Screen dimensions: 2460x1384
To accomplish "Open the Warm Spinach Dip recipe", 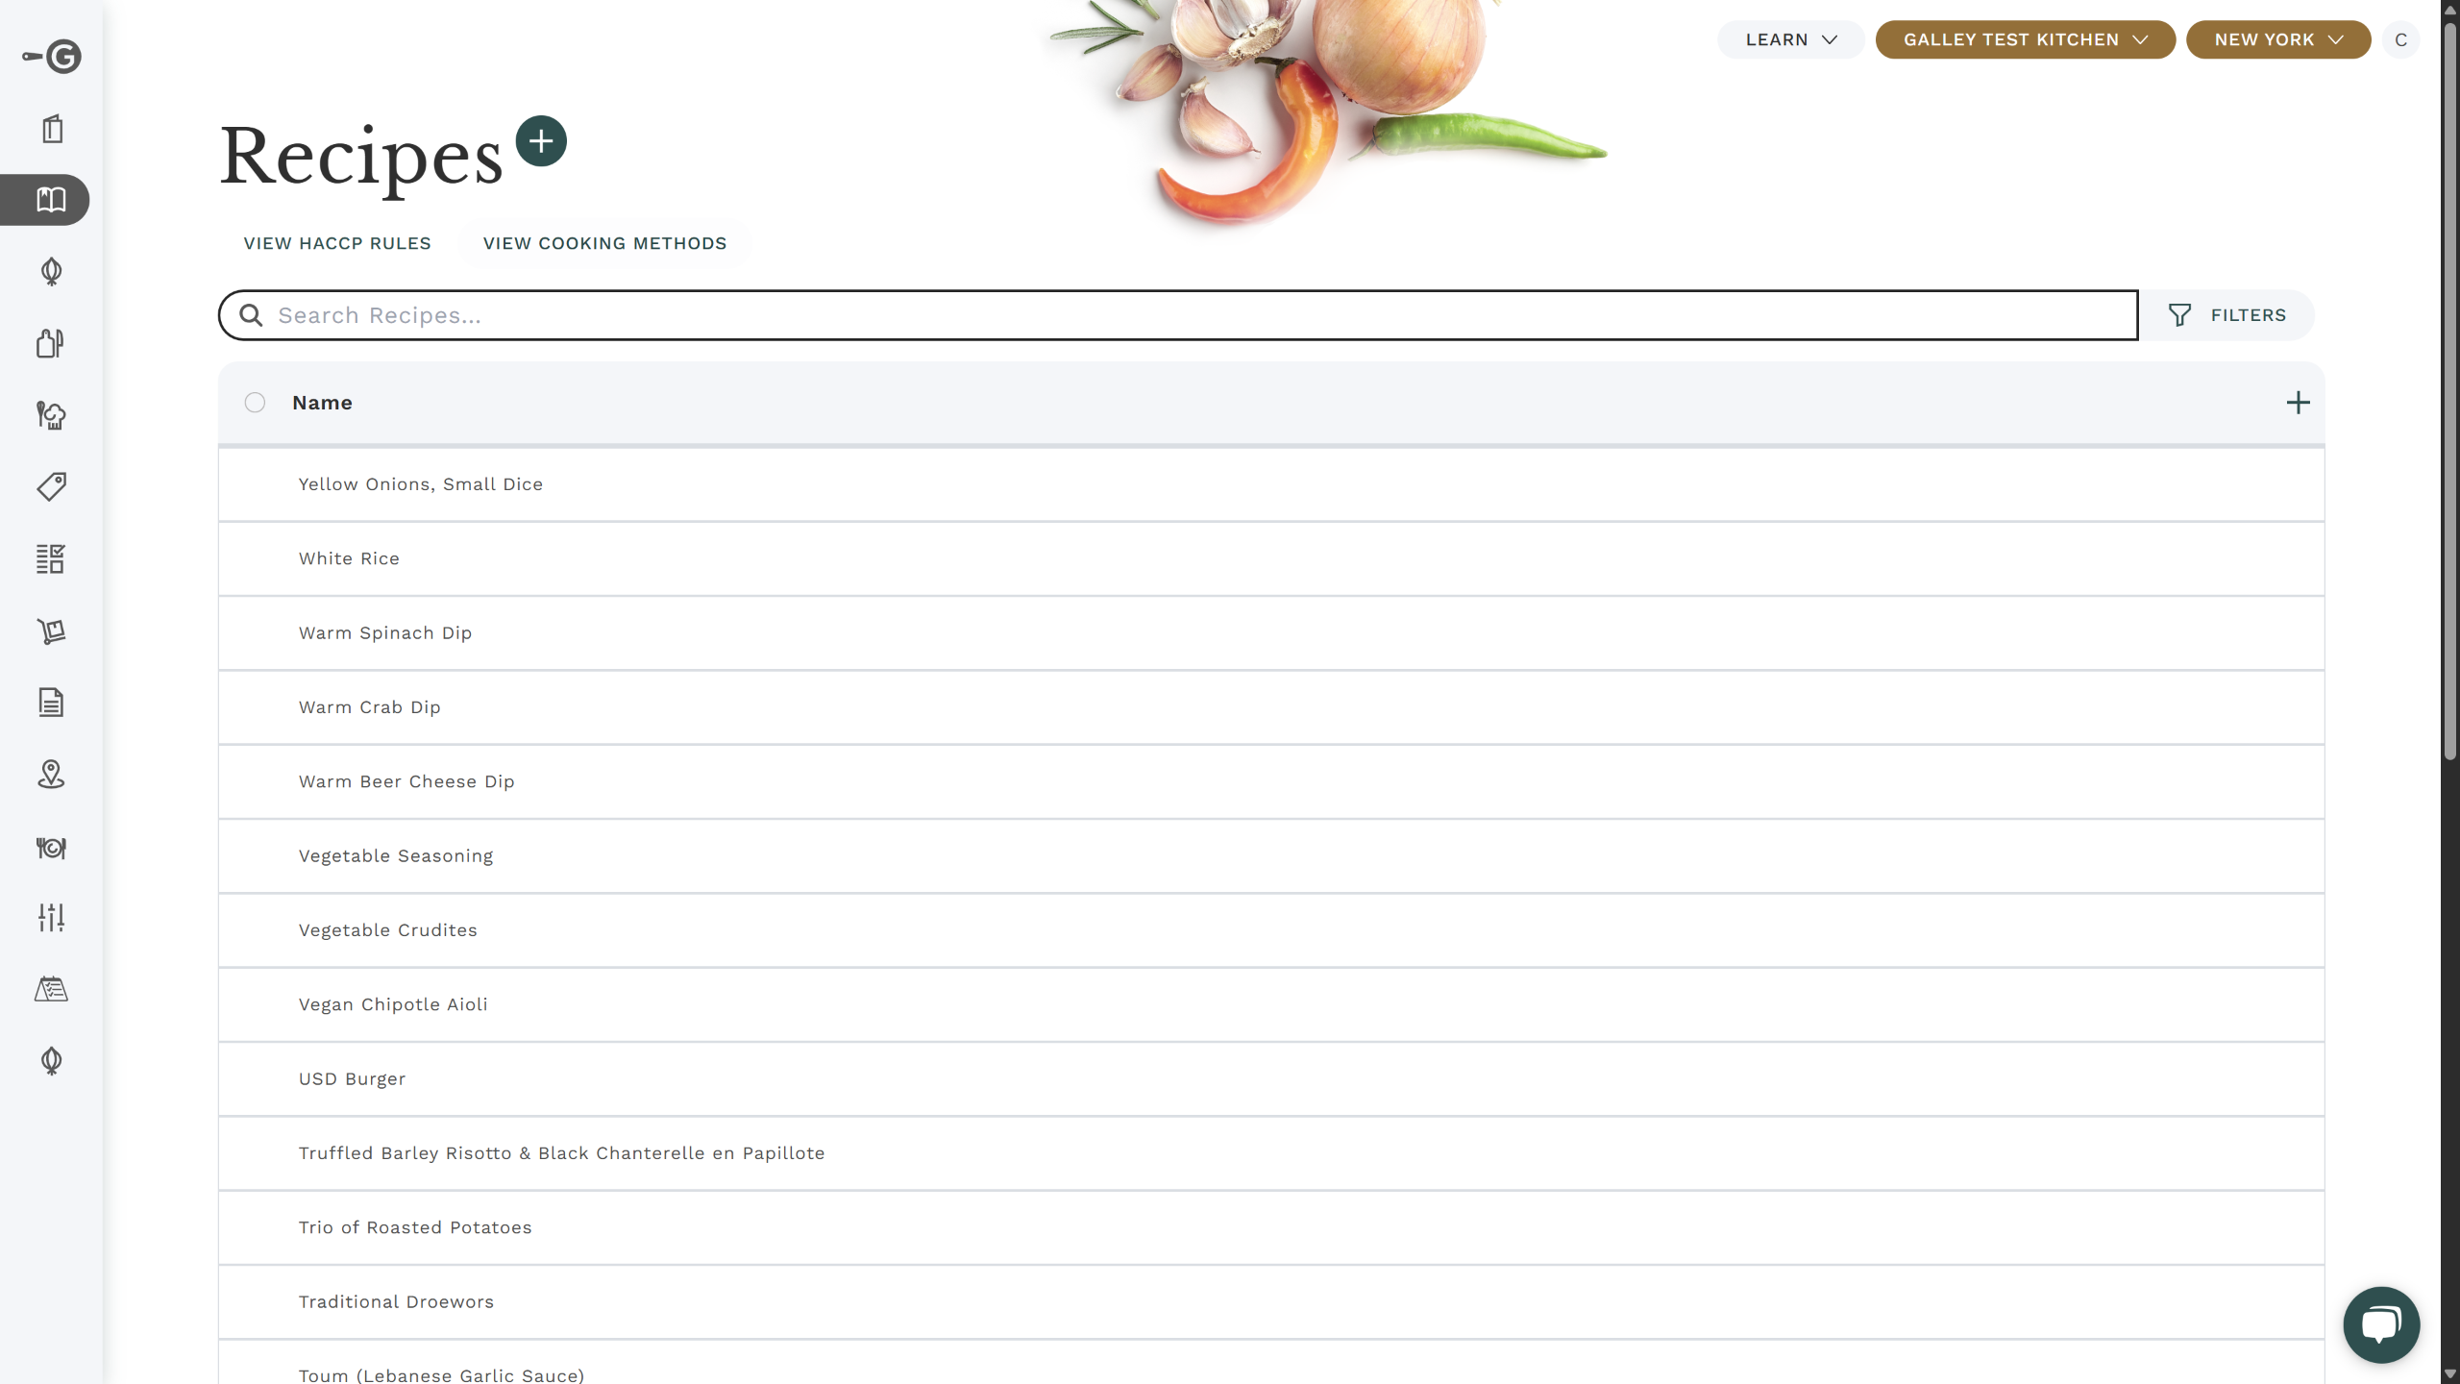I will click(385, 632).
